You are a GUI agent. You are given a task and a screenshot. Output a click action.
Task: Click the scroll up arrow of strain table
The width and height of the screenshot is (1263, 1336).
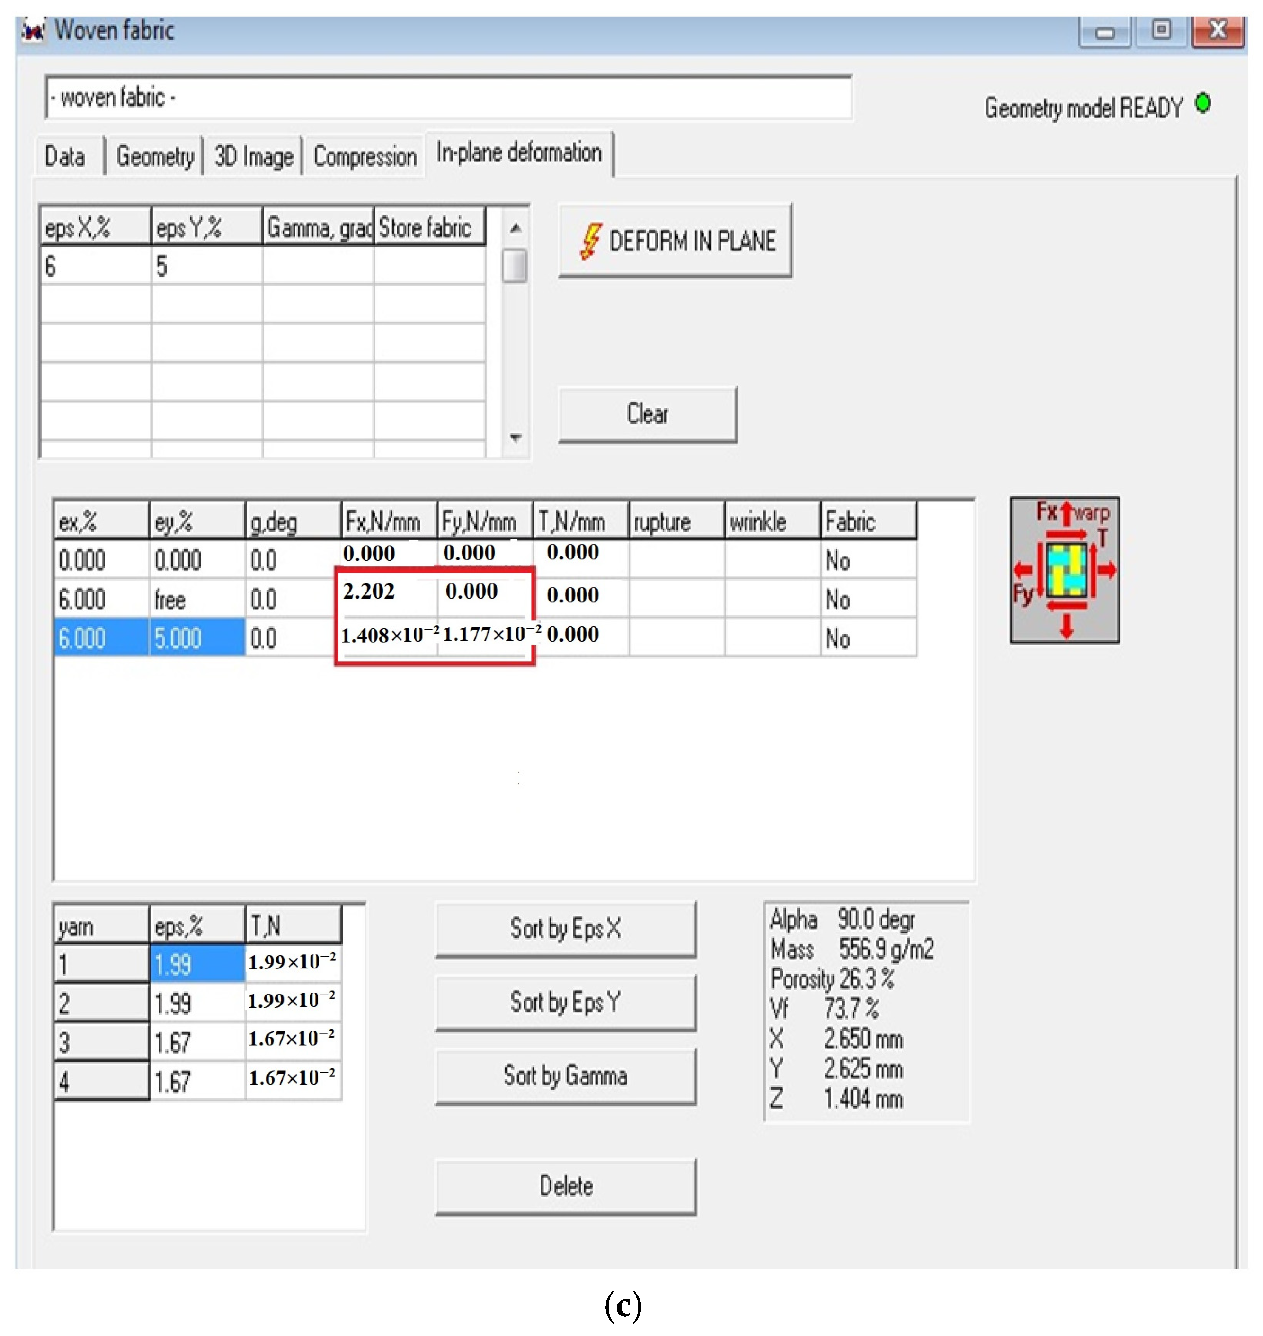(x=516, y=228)
